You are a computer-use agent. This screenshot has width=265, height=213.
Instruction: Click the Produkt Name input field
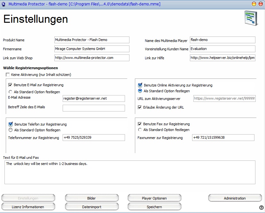click(x=92, y=40)
